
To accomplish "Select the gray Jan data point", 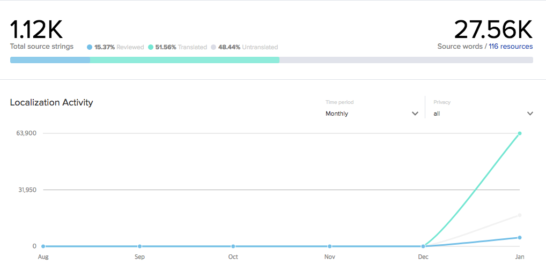I will coord(520,215).
